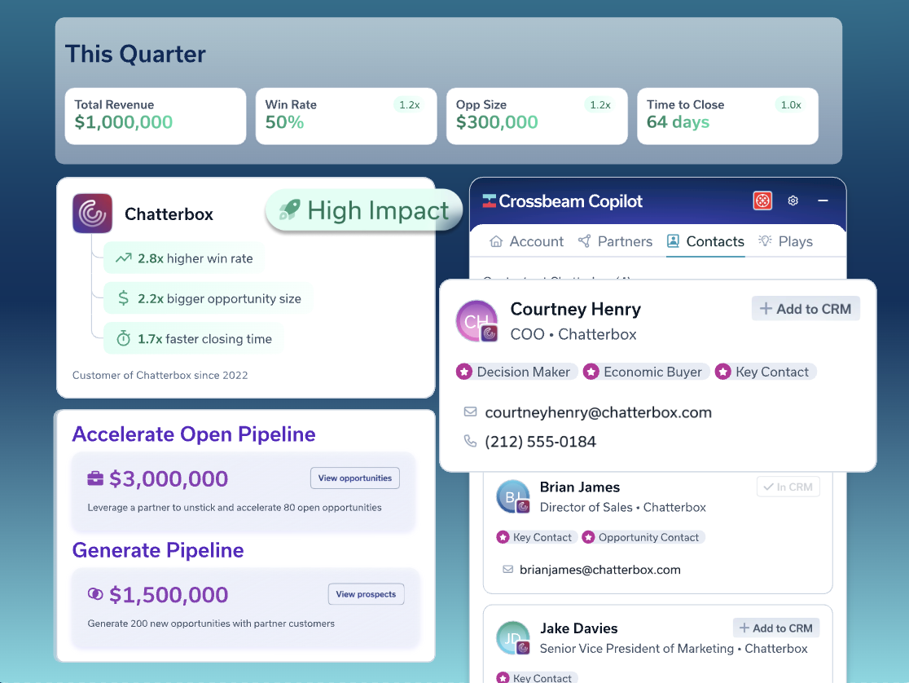Click the stopwatch faster closing icon
Screen dimensions: 909x683
[x=123, y=338]
